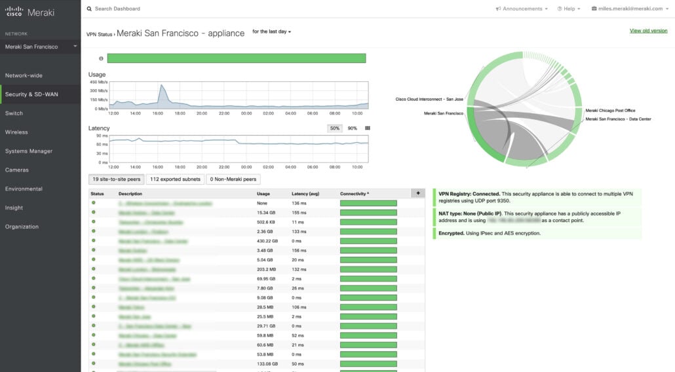The width and height of the screenshot is (675, 372).
Task: Click the status dot for 133.08 GB row
Action: (x=94, y=363)
